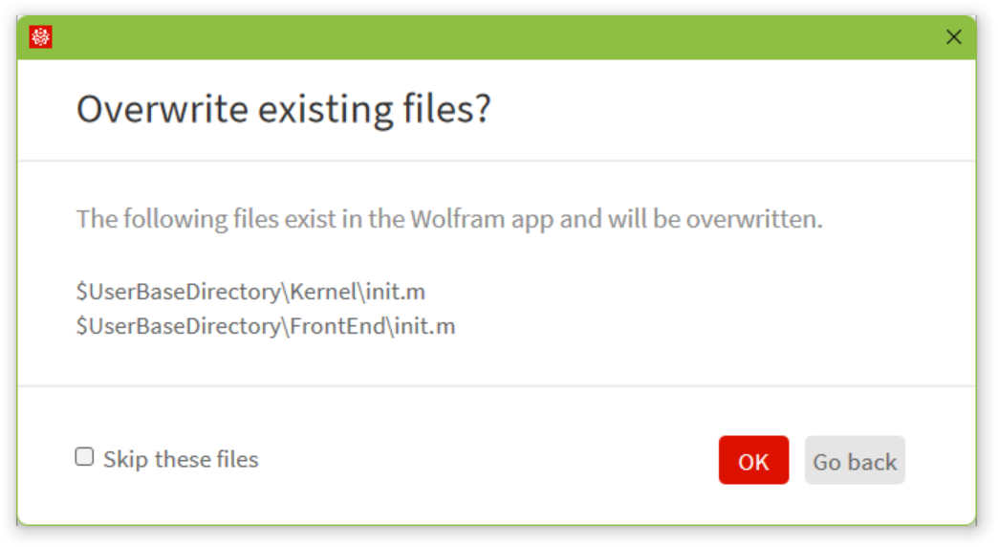Viewport: 998px width, 547px height.
Task: Click the "Skip these files" label text
Action: [181, 460]
